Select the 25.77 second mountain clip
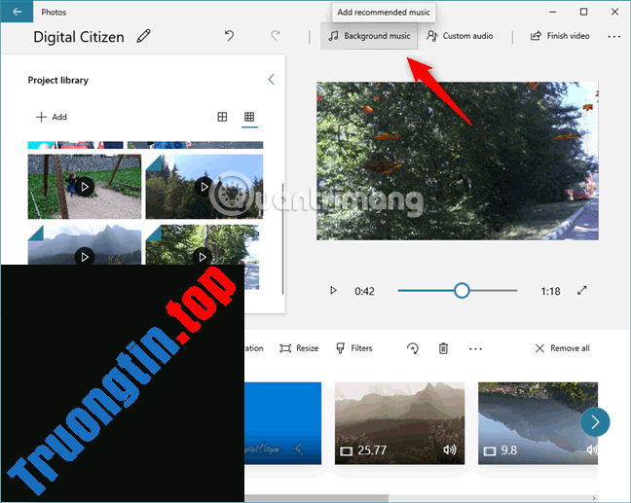 click(x=399, y=423)
